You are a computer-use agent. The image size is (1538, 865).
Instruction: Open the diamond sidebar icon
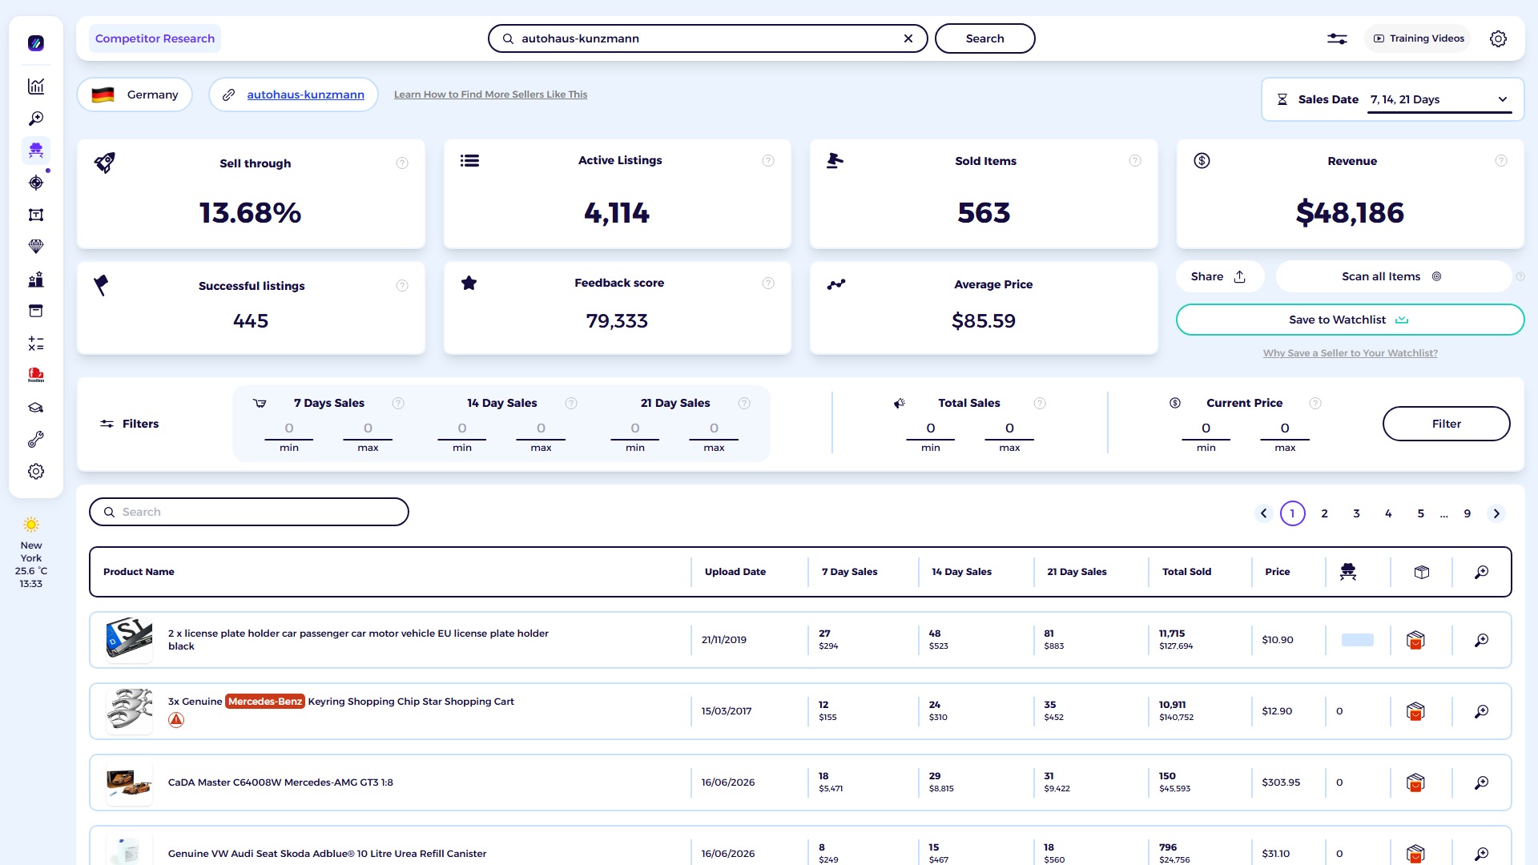pos(36,247)
